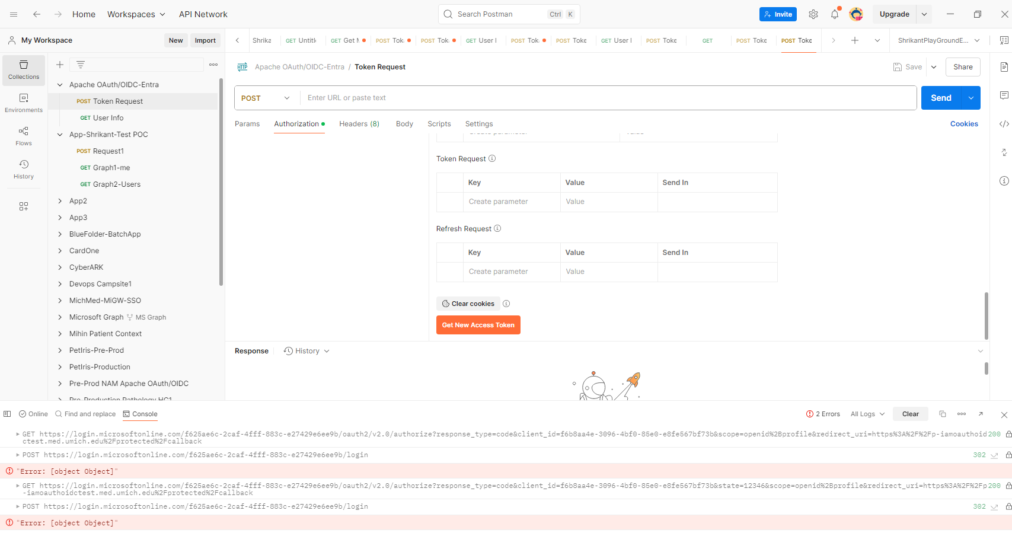Open the user avatar menu
Viewport: 1012px width, 552px height.
(x=856, y=14)
